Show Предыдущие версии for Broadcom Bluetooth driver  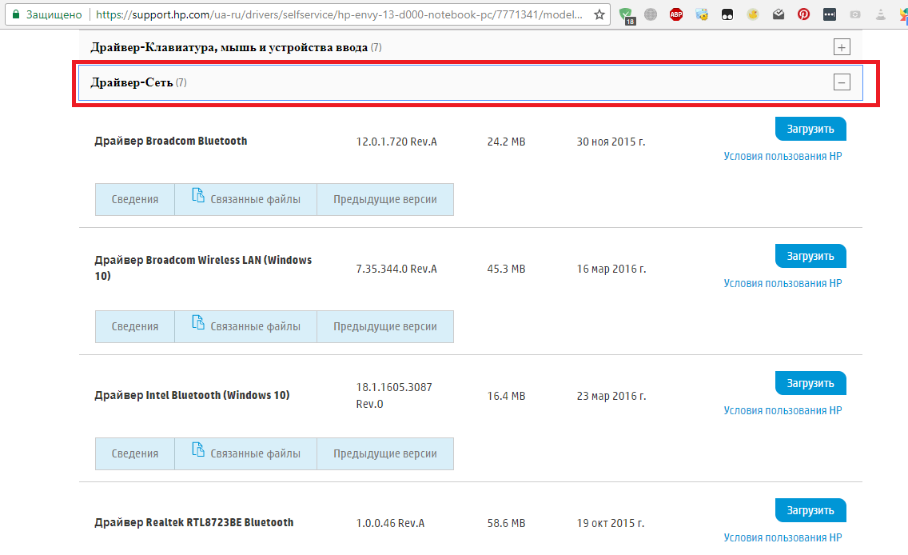(385, 199)
